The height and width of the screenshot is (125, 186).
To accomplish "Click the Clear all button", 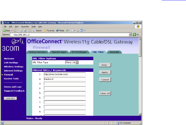I will 105,93.
